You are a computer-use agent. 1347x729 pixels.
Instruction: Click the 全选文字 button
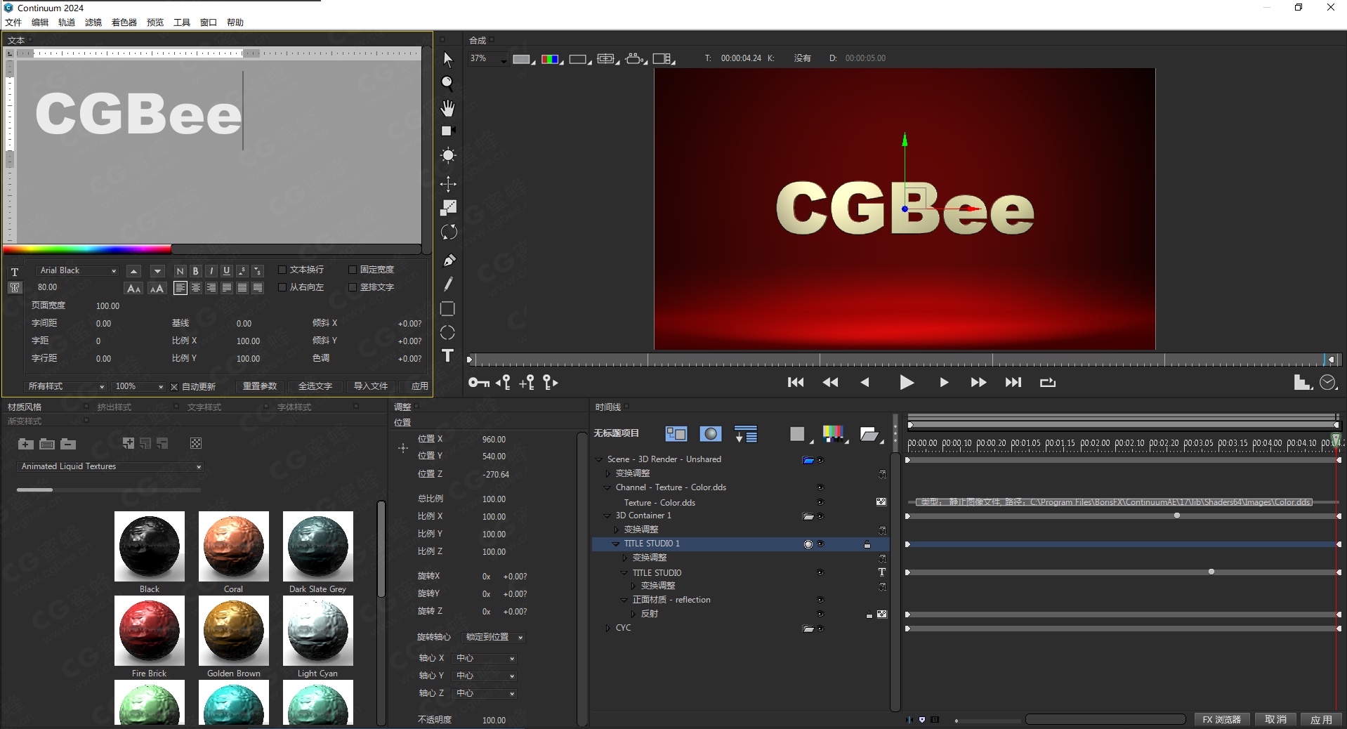click(315, 386)
